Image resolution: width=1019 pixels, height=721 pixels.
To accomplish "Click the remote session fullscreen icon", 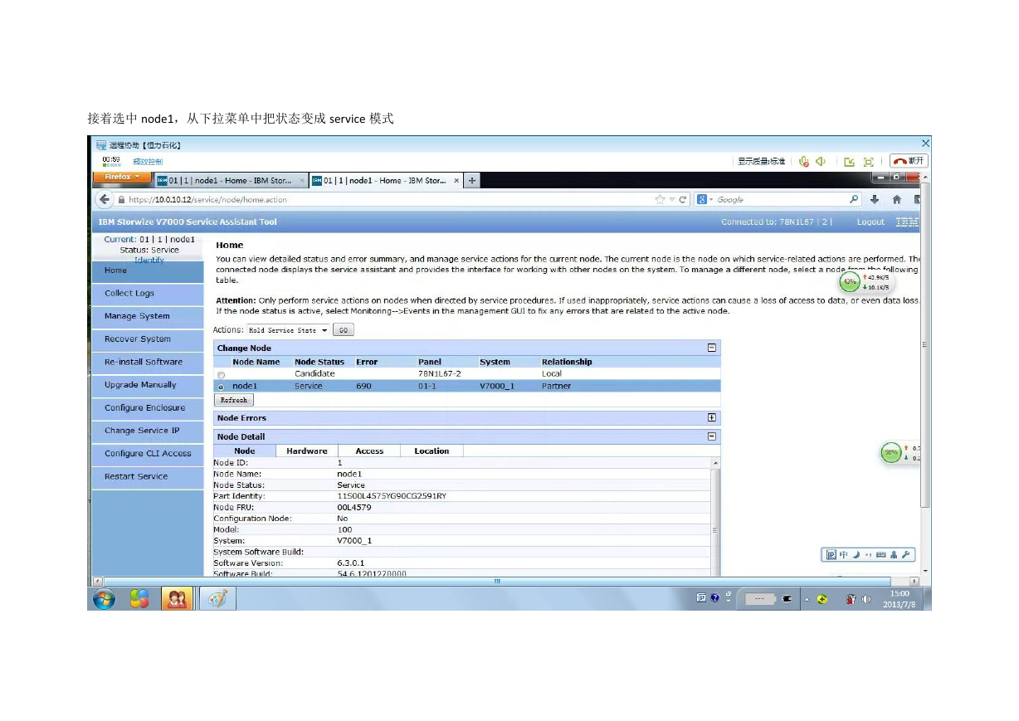I will pyautogui.click(x=869, y=162).
